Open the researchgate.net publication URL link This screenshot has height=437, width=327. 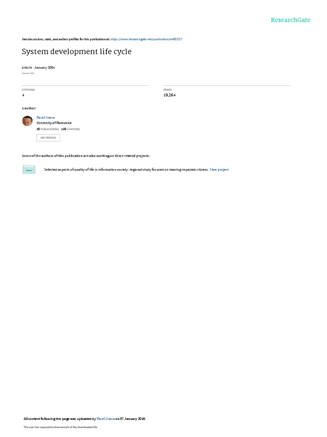point(146,39)
